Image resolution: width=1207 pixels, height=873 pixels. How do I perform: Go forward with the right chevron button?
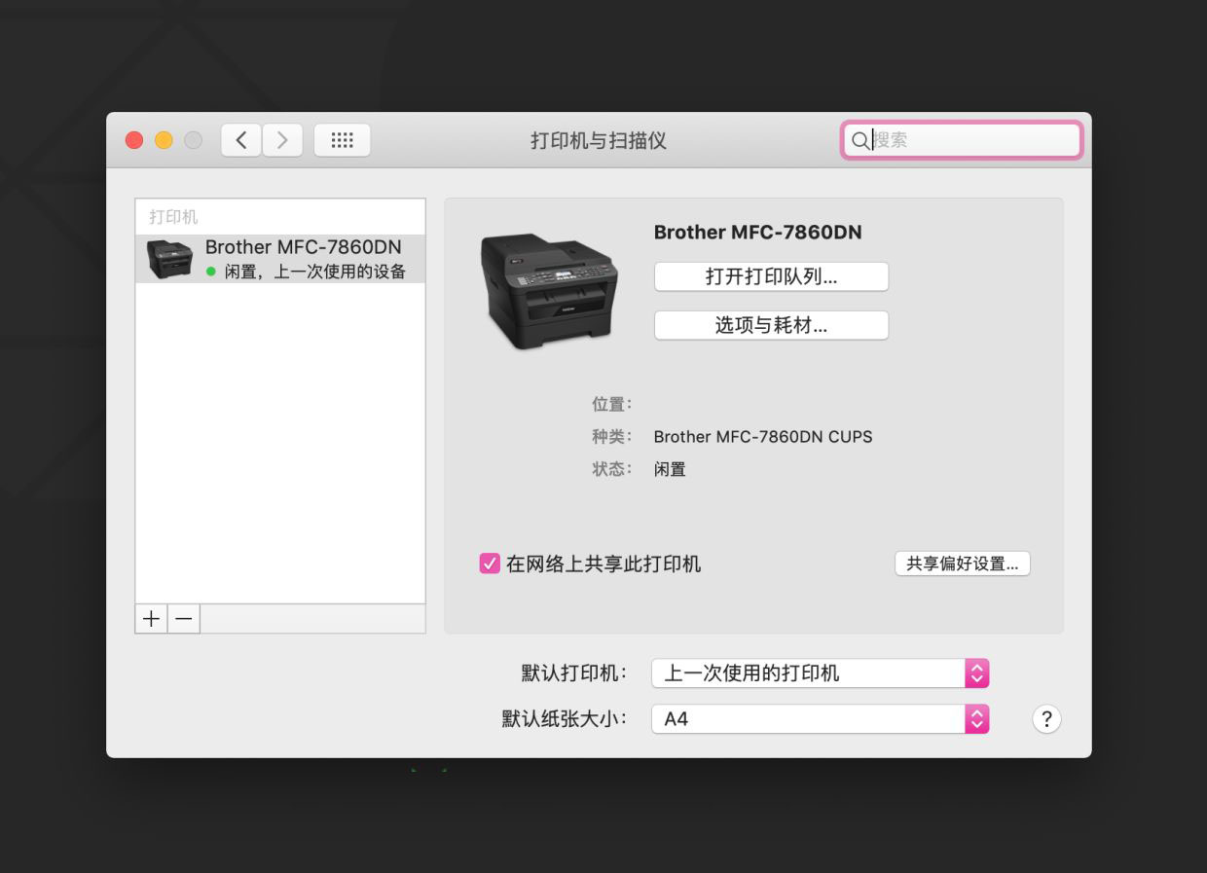282,140
